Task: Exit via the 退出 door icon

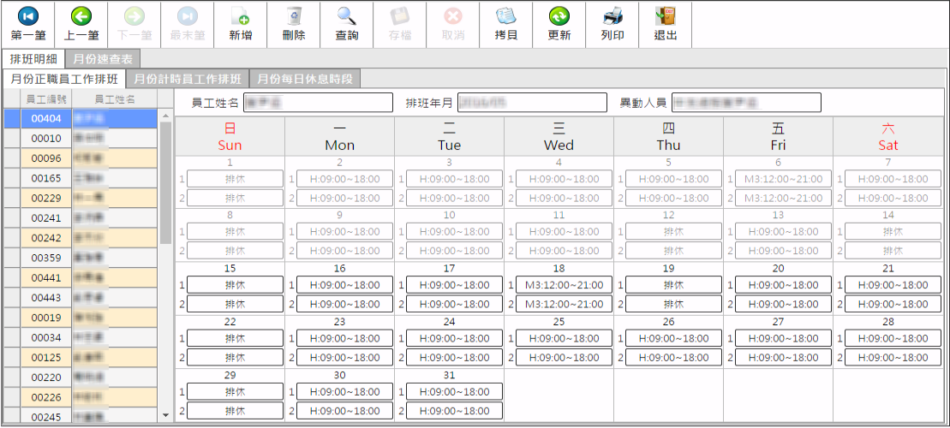Action: [x=666, y=17]
